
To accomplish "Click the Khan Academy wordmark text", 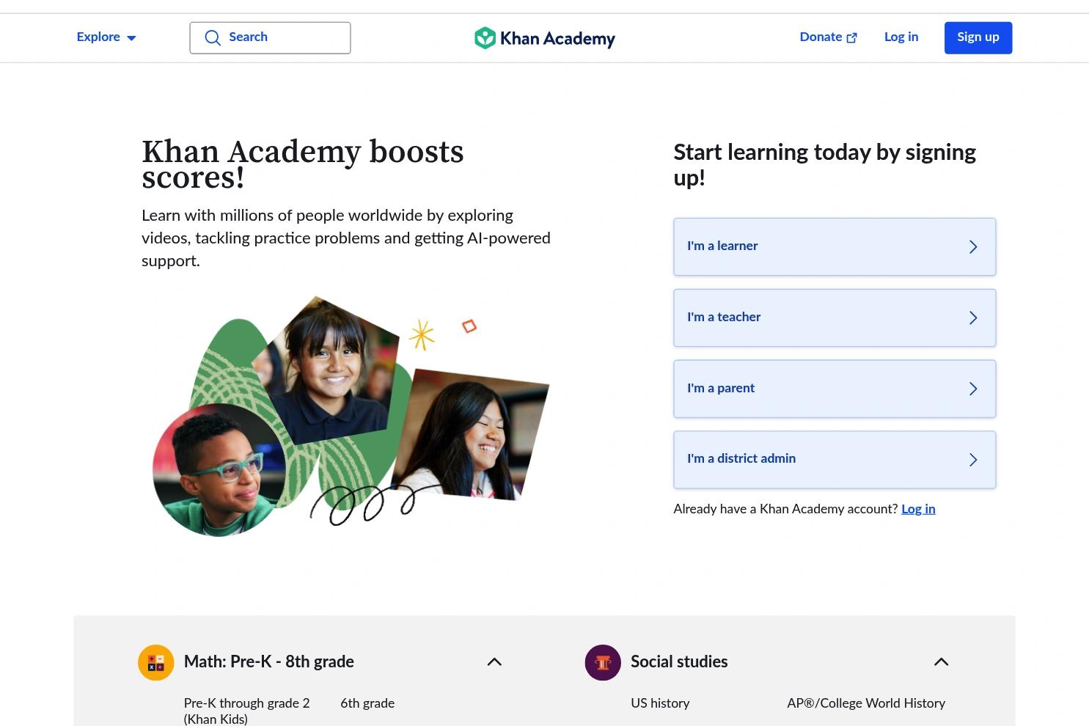I will pos(557,38).
